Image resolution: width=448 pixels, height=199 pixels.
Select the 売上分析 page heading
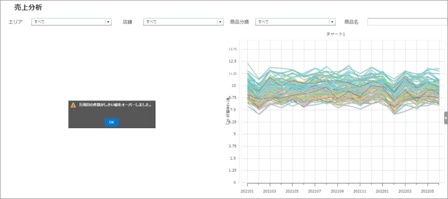point(28,8)
